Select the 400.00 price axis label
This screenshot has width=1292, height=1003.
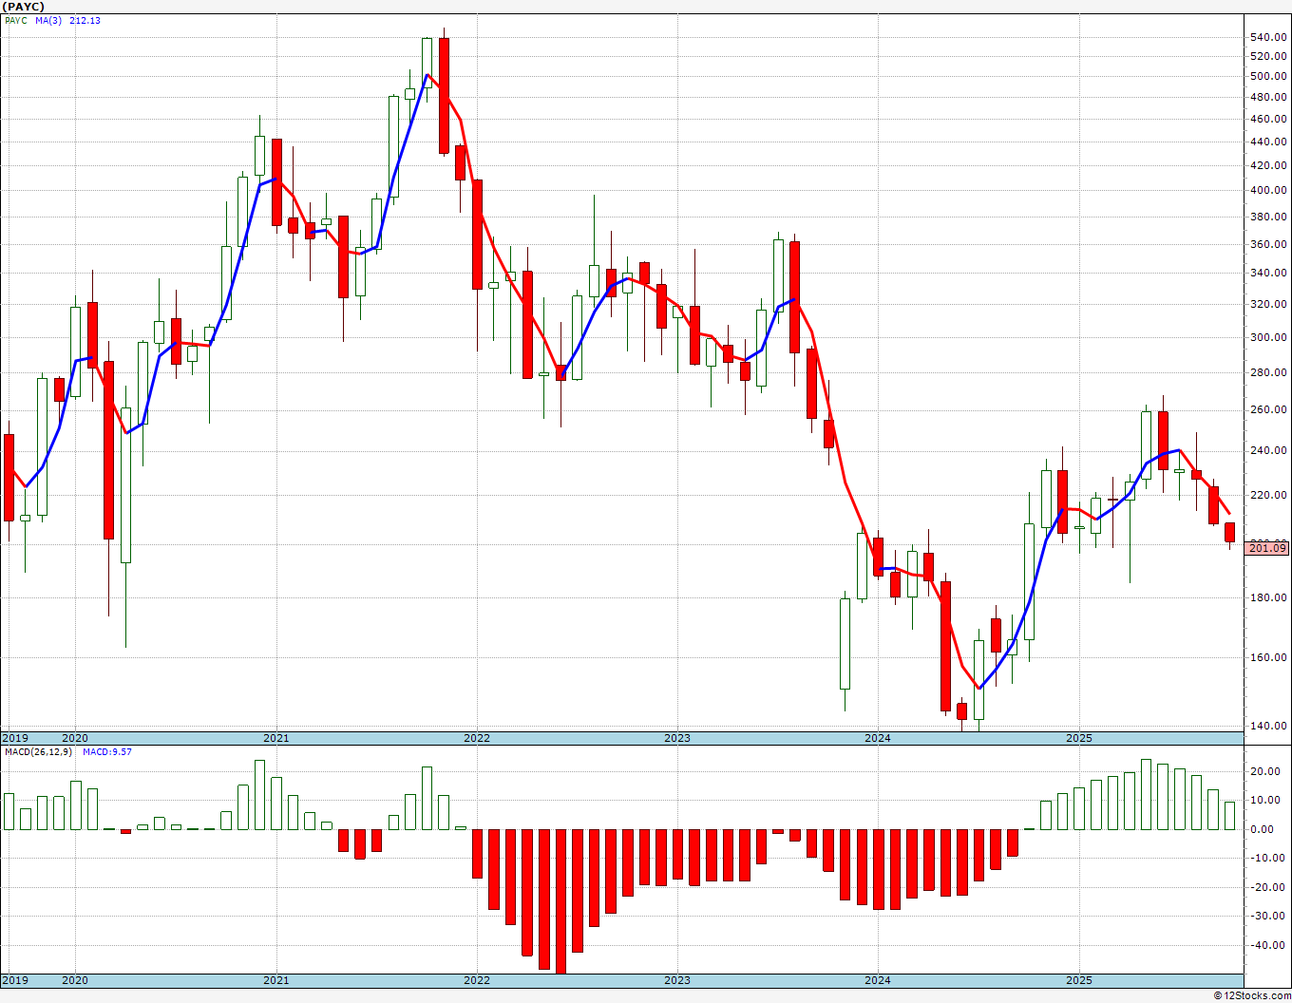[x=1269, y=191]
